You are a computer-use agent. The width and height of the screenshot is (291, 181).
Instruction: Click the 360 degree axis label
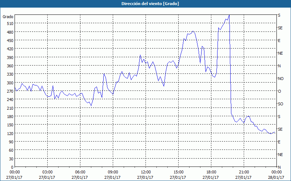(10, 66)
